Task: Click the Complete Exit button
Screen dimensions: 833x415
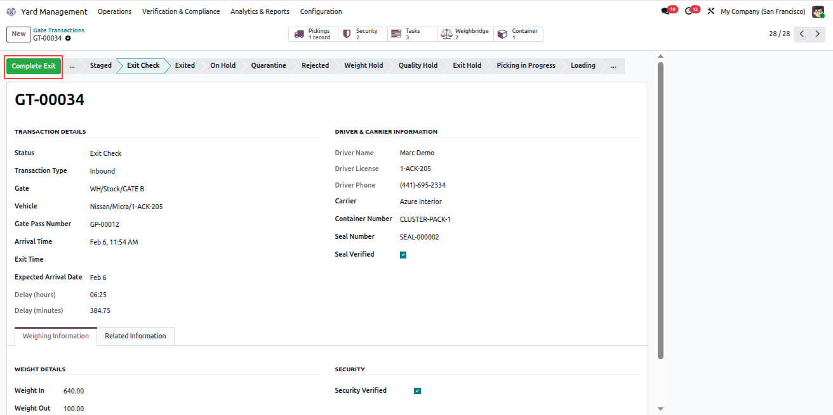Action: tap(34, 67)
